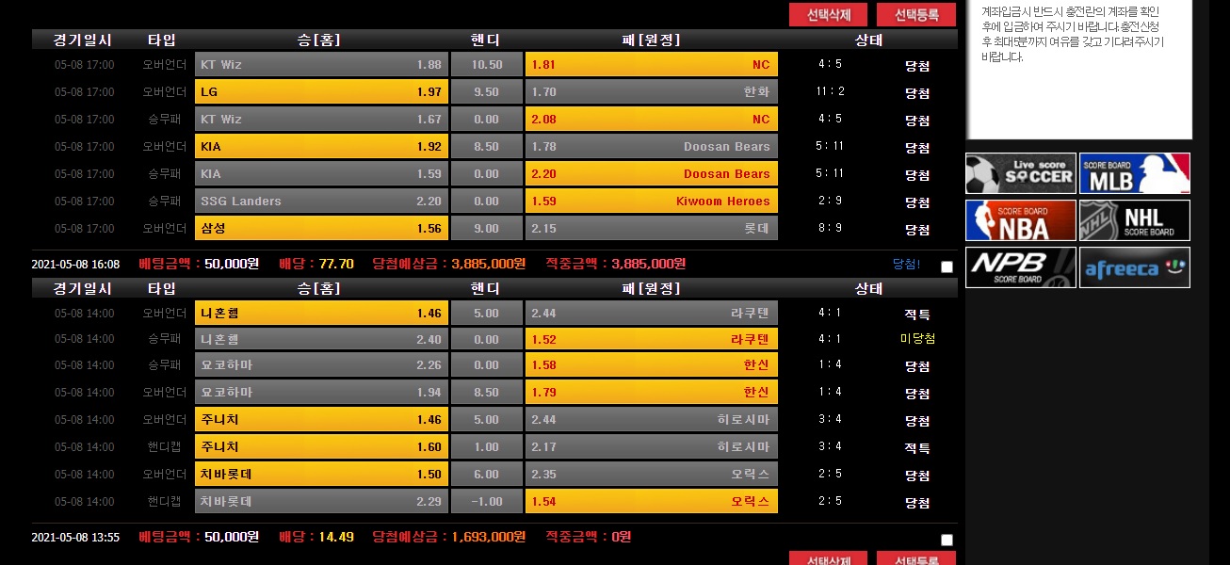Select the 삼성 home cell at 1.56
1230x565 pixels.
pyautogui.click(x=321, y=229)
